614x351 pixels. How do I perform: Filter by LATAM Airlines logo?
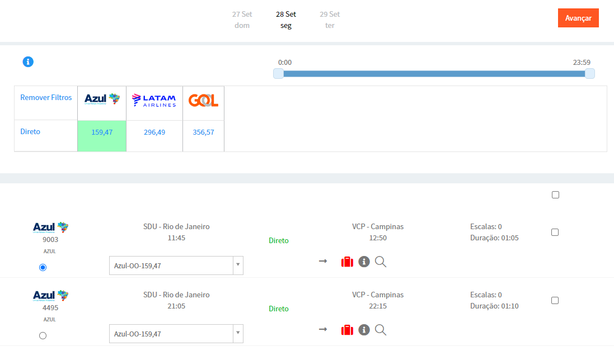[154, 101]
